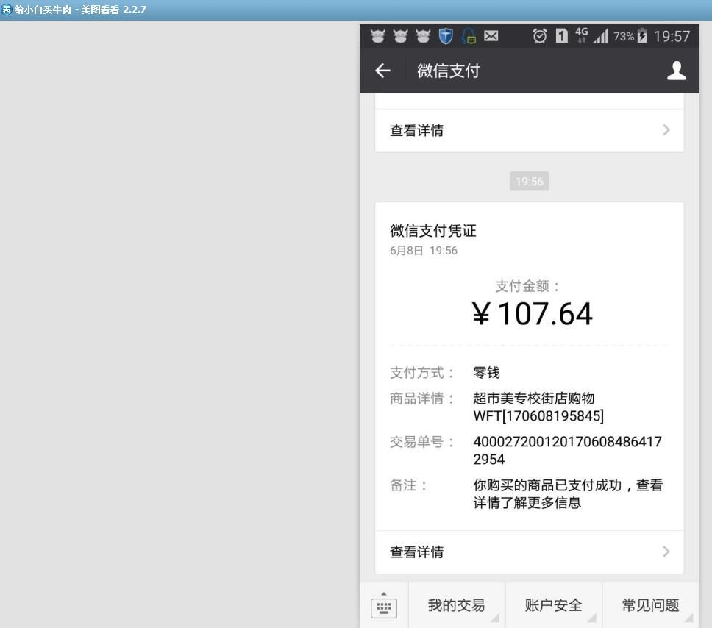The width and height of the screenshot is (712, 628).
Task: Tap the 4G network indicator
Action: click(x=581, y=35)
